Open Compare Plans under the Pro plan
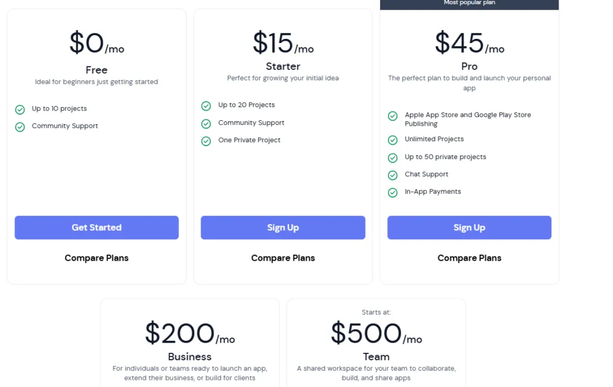The width and height of the screenshot is (613, 387). click(x=469, y=258)
